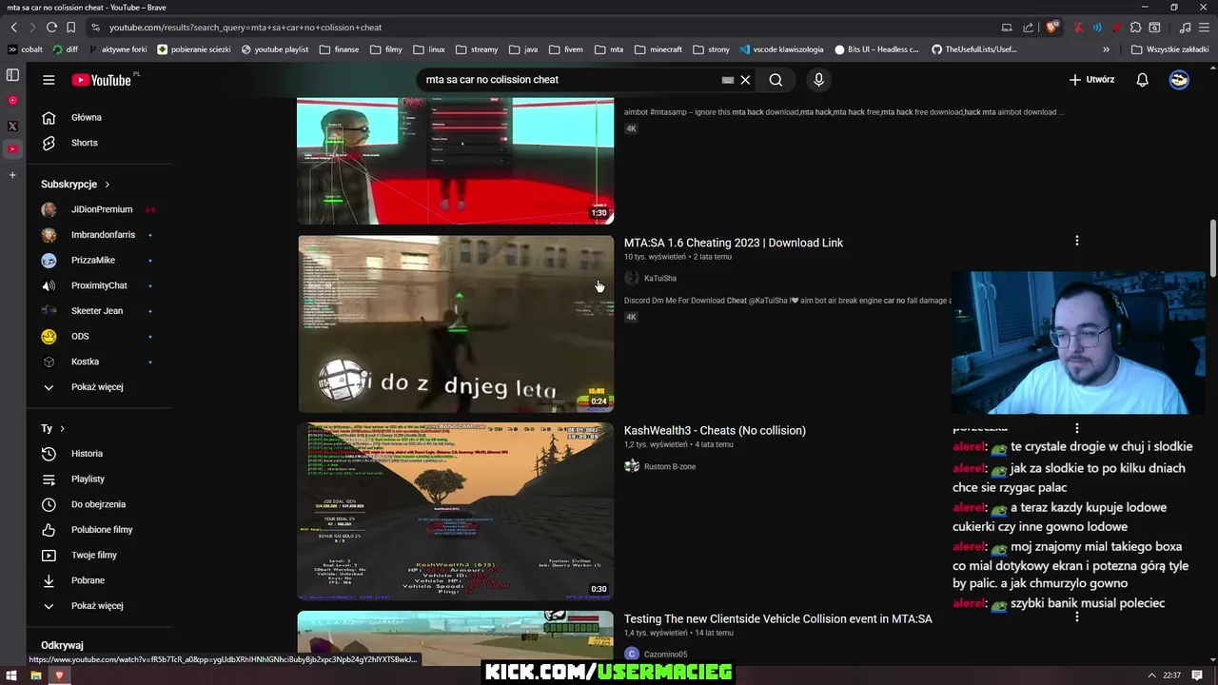
Task: Open options for MTA:SA 1.6 Cheating video
Action: (x=1076, y=241)
